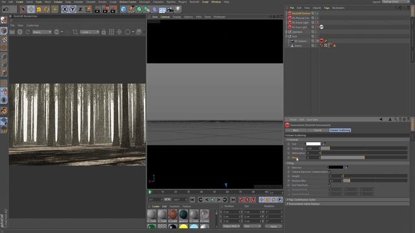Click the coordinate system icon
The height and width of the screenshot is (233, 415).
(88, 10)
